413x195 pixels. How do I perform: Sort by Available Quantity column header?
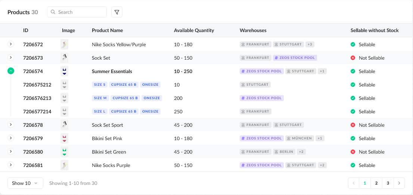[194, 30]
